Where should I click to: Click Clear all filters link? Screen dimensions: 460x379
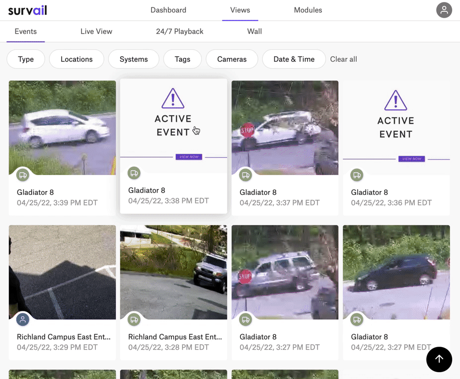[x=343, y=59]
